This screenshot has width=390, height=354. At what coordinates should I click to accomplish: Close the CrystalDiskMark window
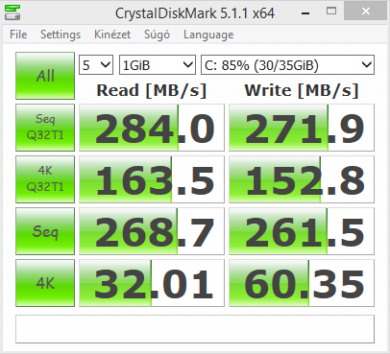(365, 12)
